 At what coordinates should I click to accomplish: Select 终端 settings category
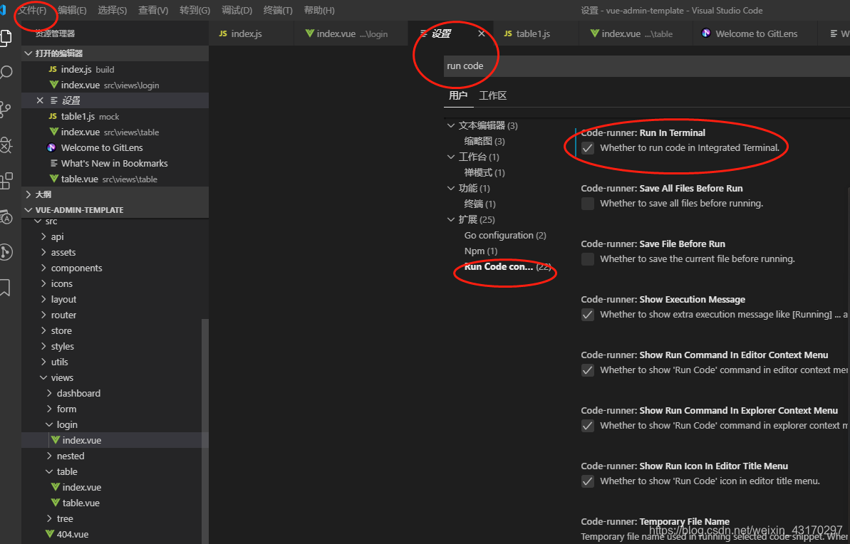480,204
